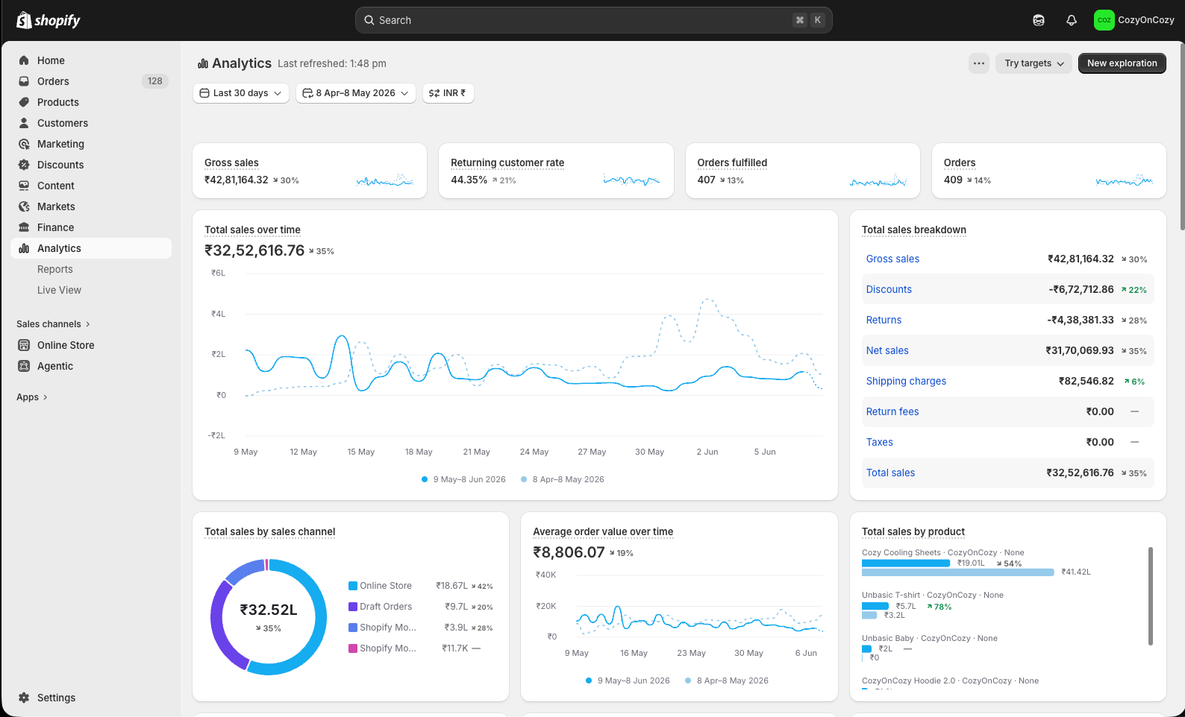
Task: Open Live View under Analytics
Action: click(x=59, y=290)
